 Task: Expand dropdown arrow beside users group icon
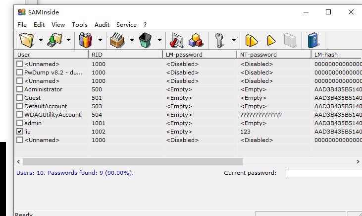click(x=100, y=40)
